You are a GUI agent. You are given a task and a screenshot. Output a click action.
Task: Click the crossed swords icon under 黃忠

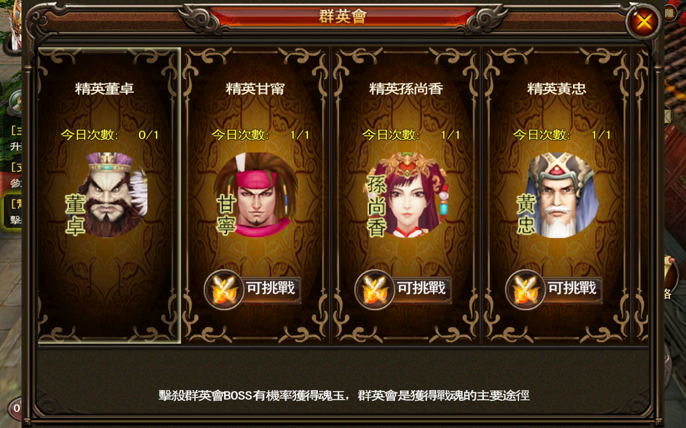(525, 289)
